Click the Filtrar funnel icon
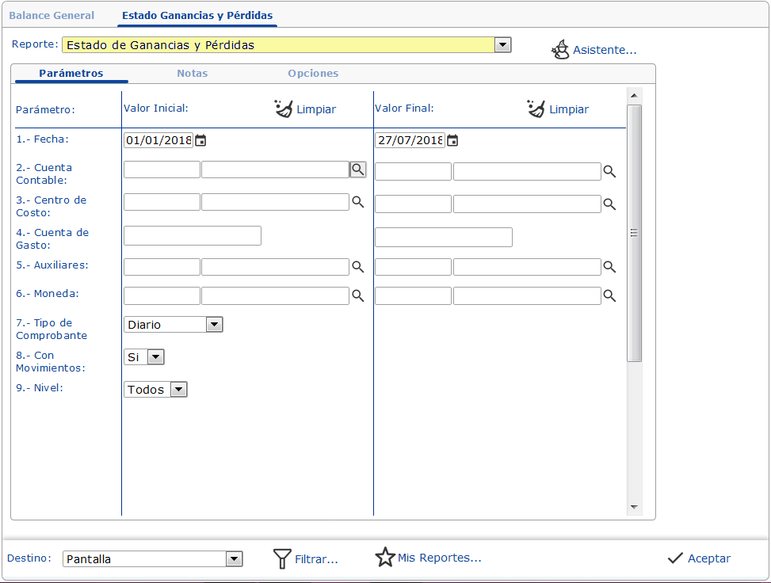771x583 pixels. (x=282, y=559)
